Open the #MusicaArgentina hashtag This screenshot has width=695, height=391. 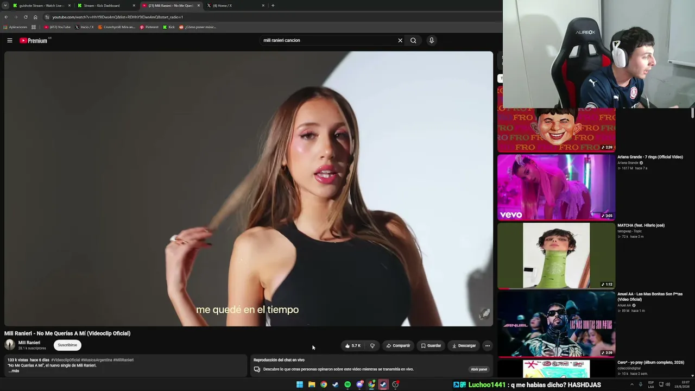click(x=96, y=360)
